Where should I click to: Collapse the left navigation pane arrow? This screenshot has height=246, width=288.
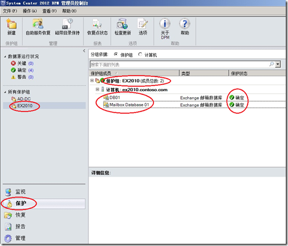tap(84, 51)
